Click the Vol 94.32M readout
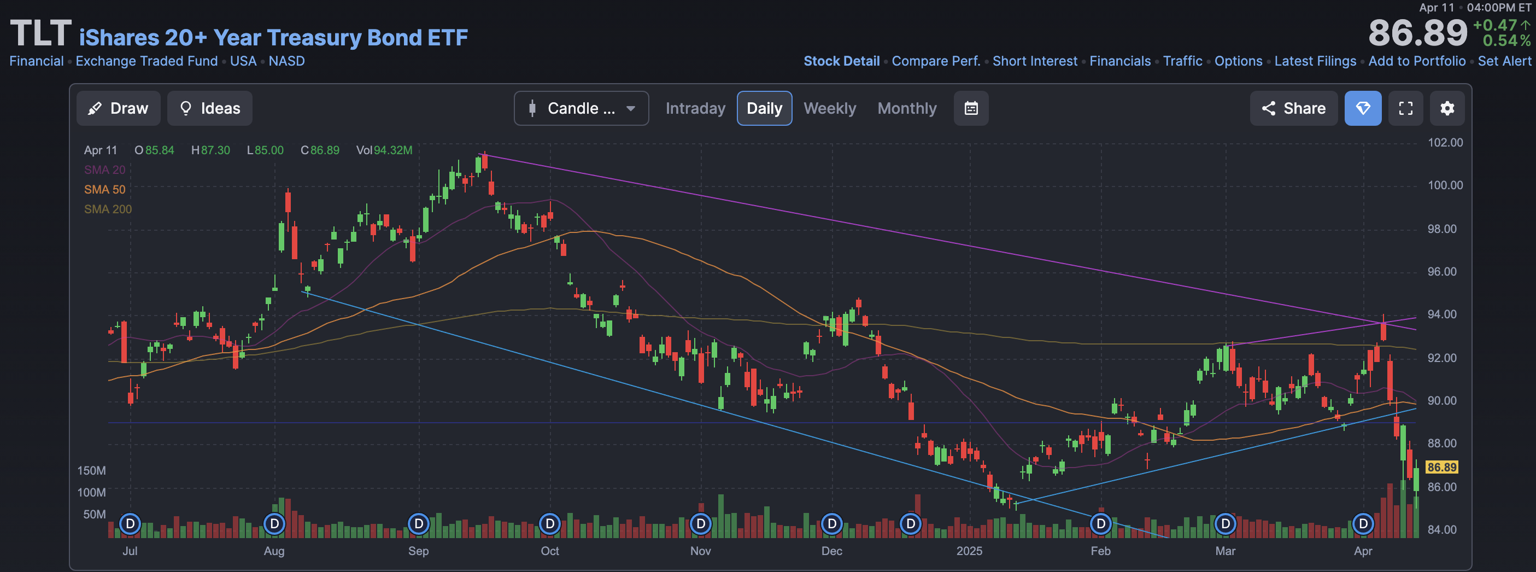Viewport: 1536px width, 572px height. point(384,150)
